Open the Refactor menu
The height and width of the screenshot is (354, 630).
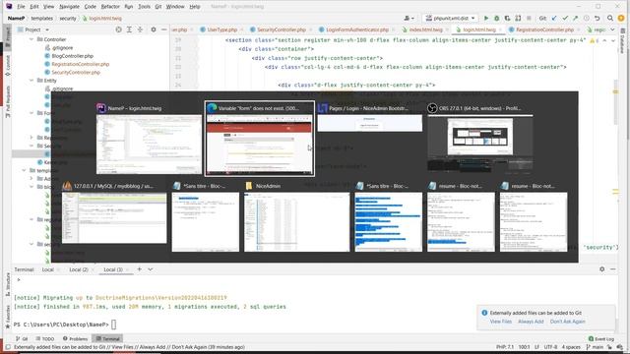pyautogui.click(x=110, y=7)
